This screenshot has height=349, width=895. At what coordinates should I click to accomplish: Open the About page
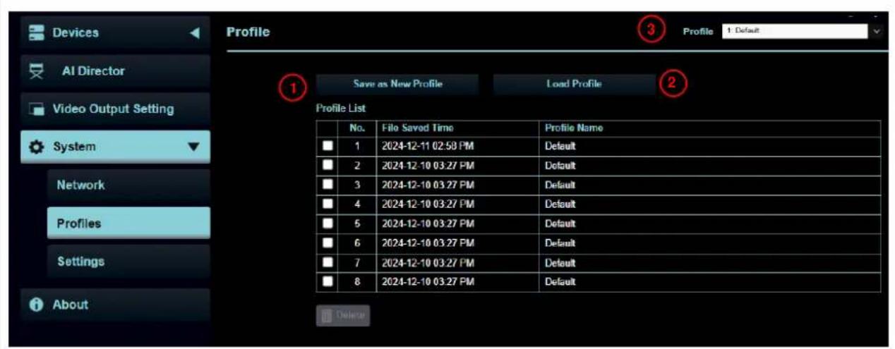(115, 305)
